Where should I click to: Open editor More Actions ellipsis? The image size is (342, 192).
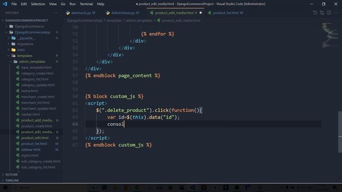pos(336,13)
